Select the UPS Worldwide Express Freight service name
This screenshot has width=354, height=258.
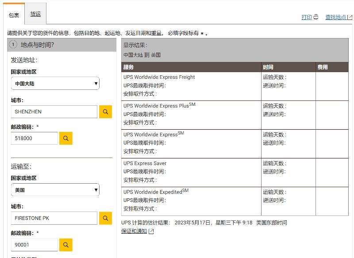coord(159,77)
